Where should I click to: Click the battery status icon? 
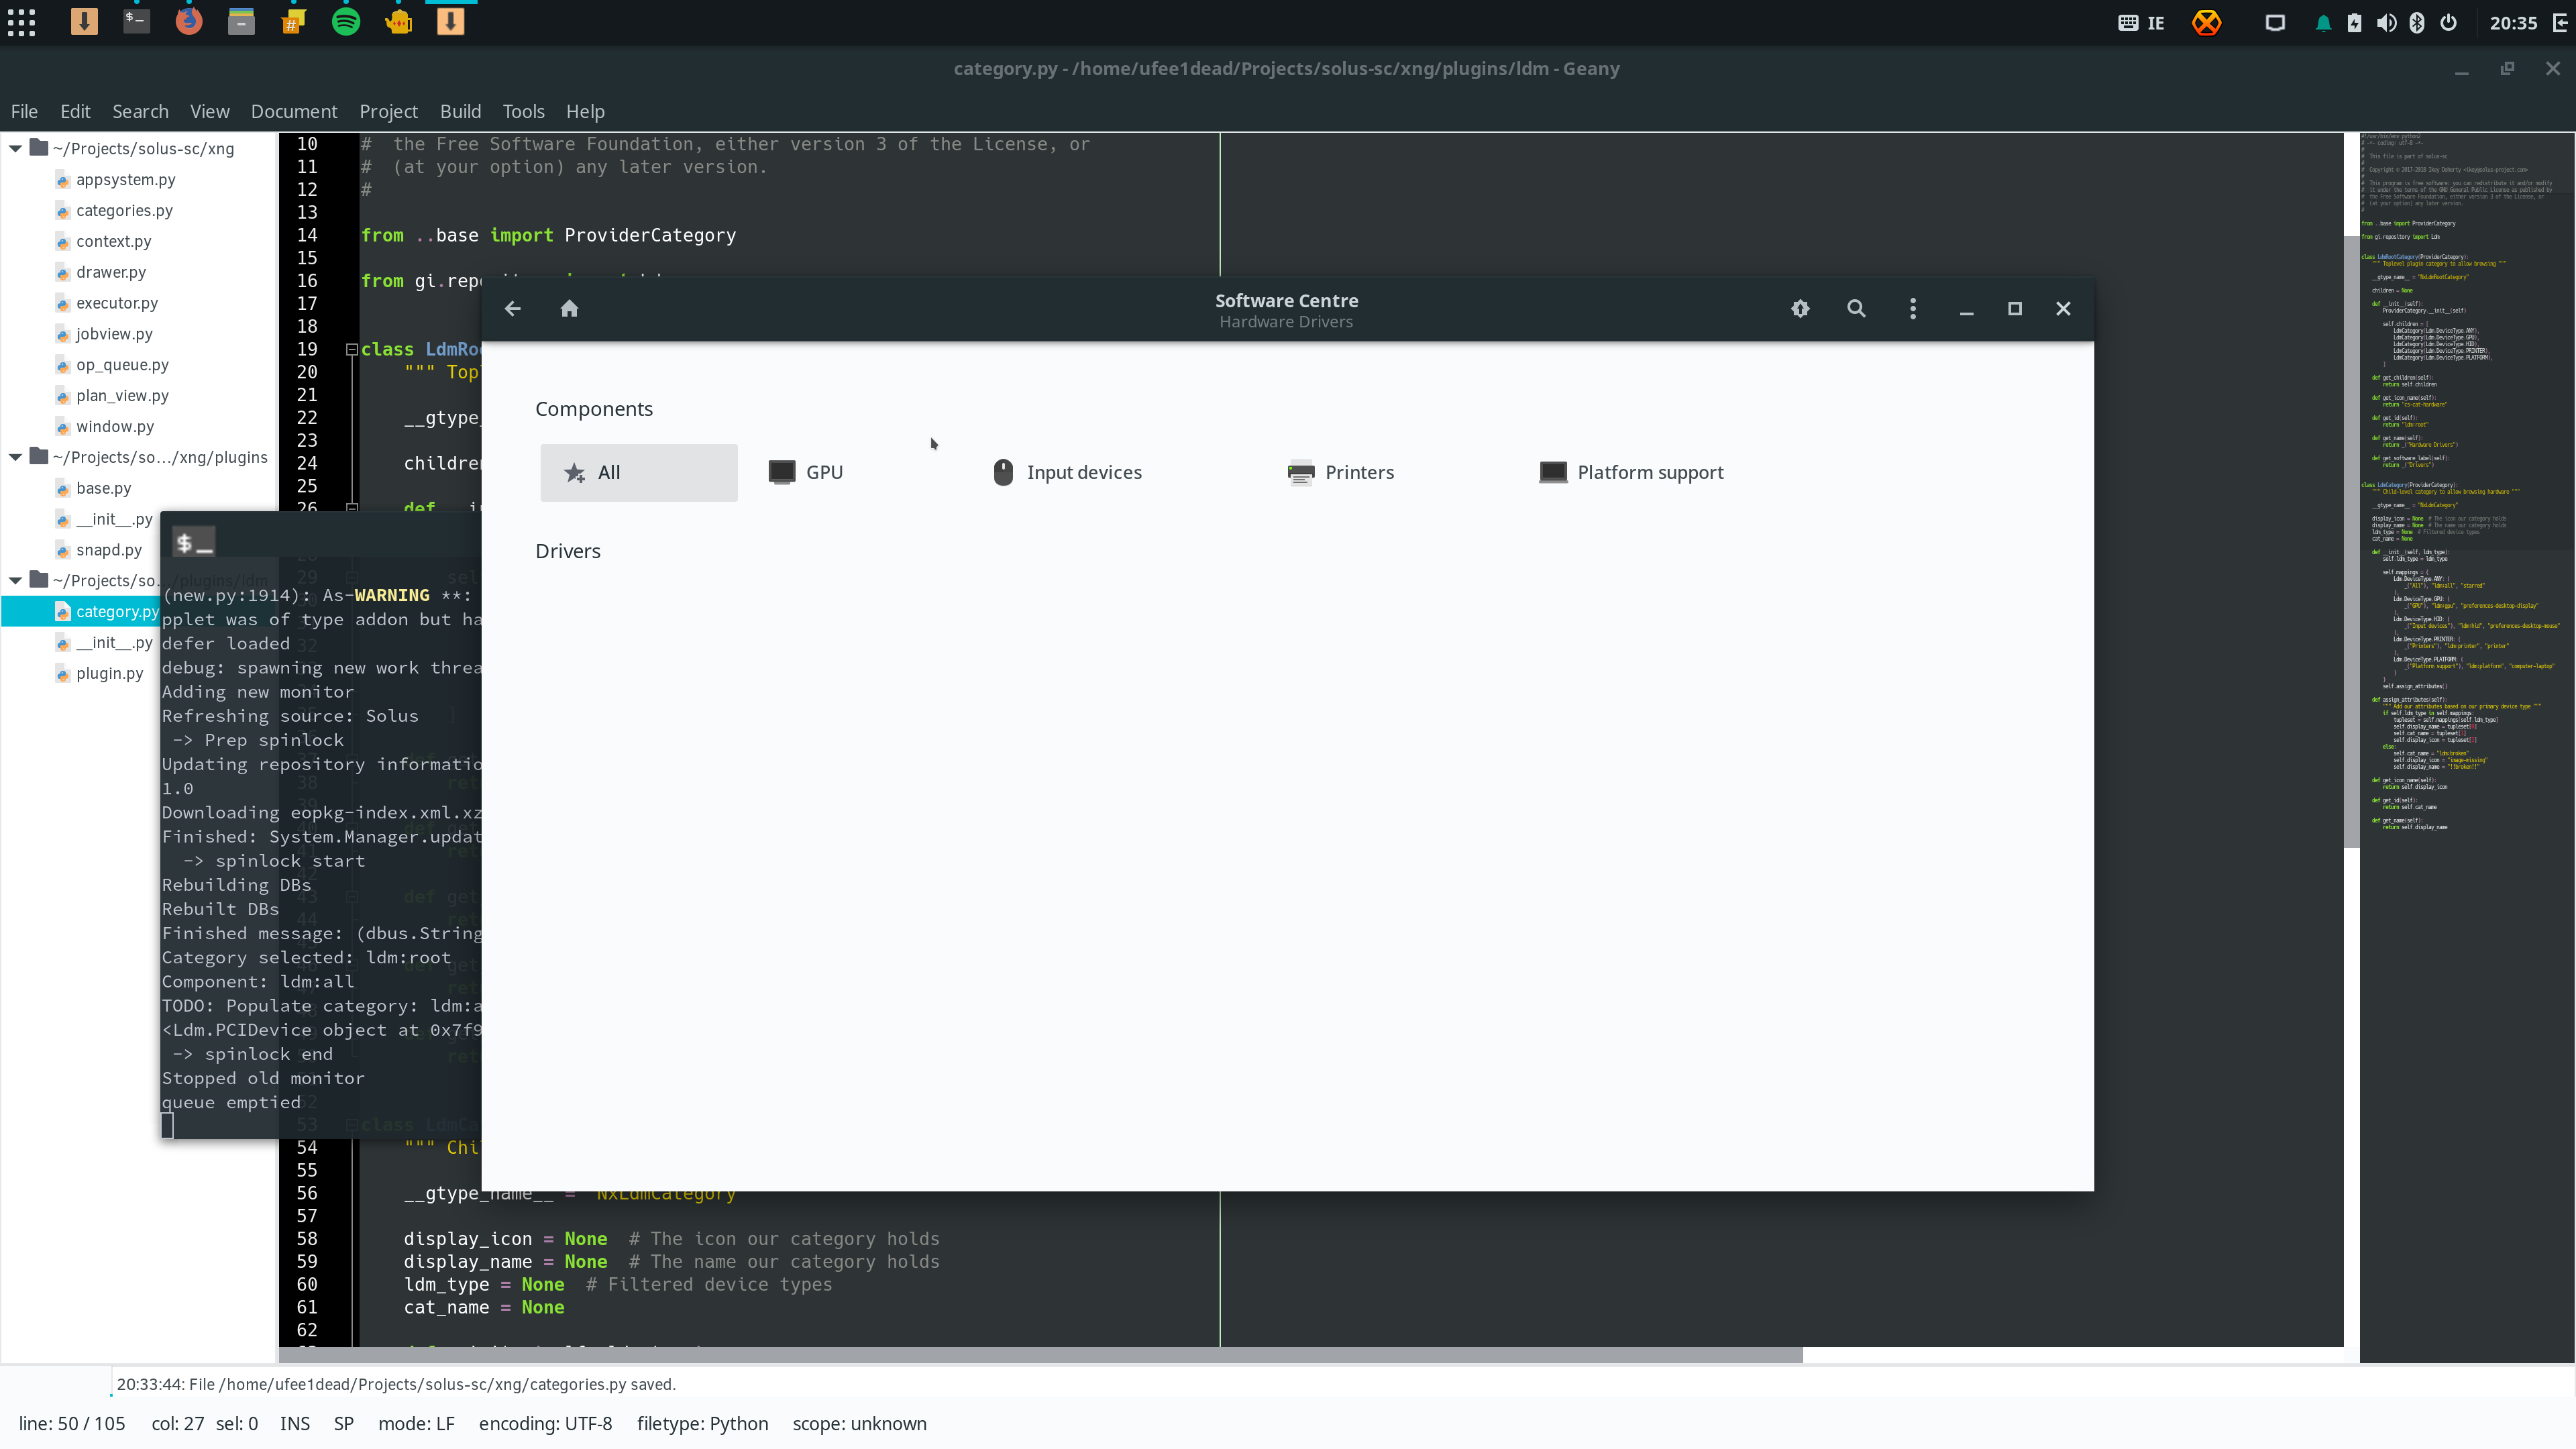[2354, 23]
